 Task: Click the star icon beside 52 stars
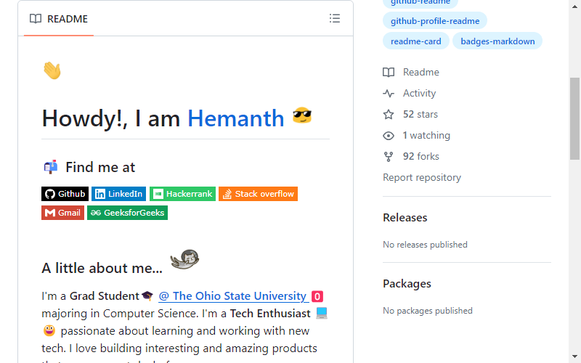389,115
